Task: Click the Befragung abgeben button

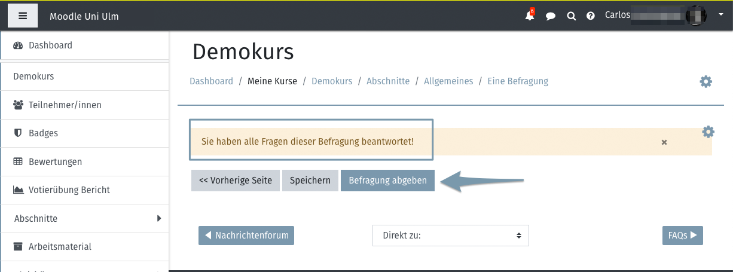Action: [387, 181]
